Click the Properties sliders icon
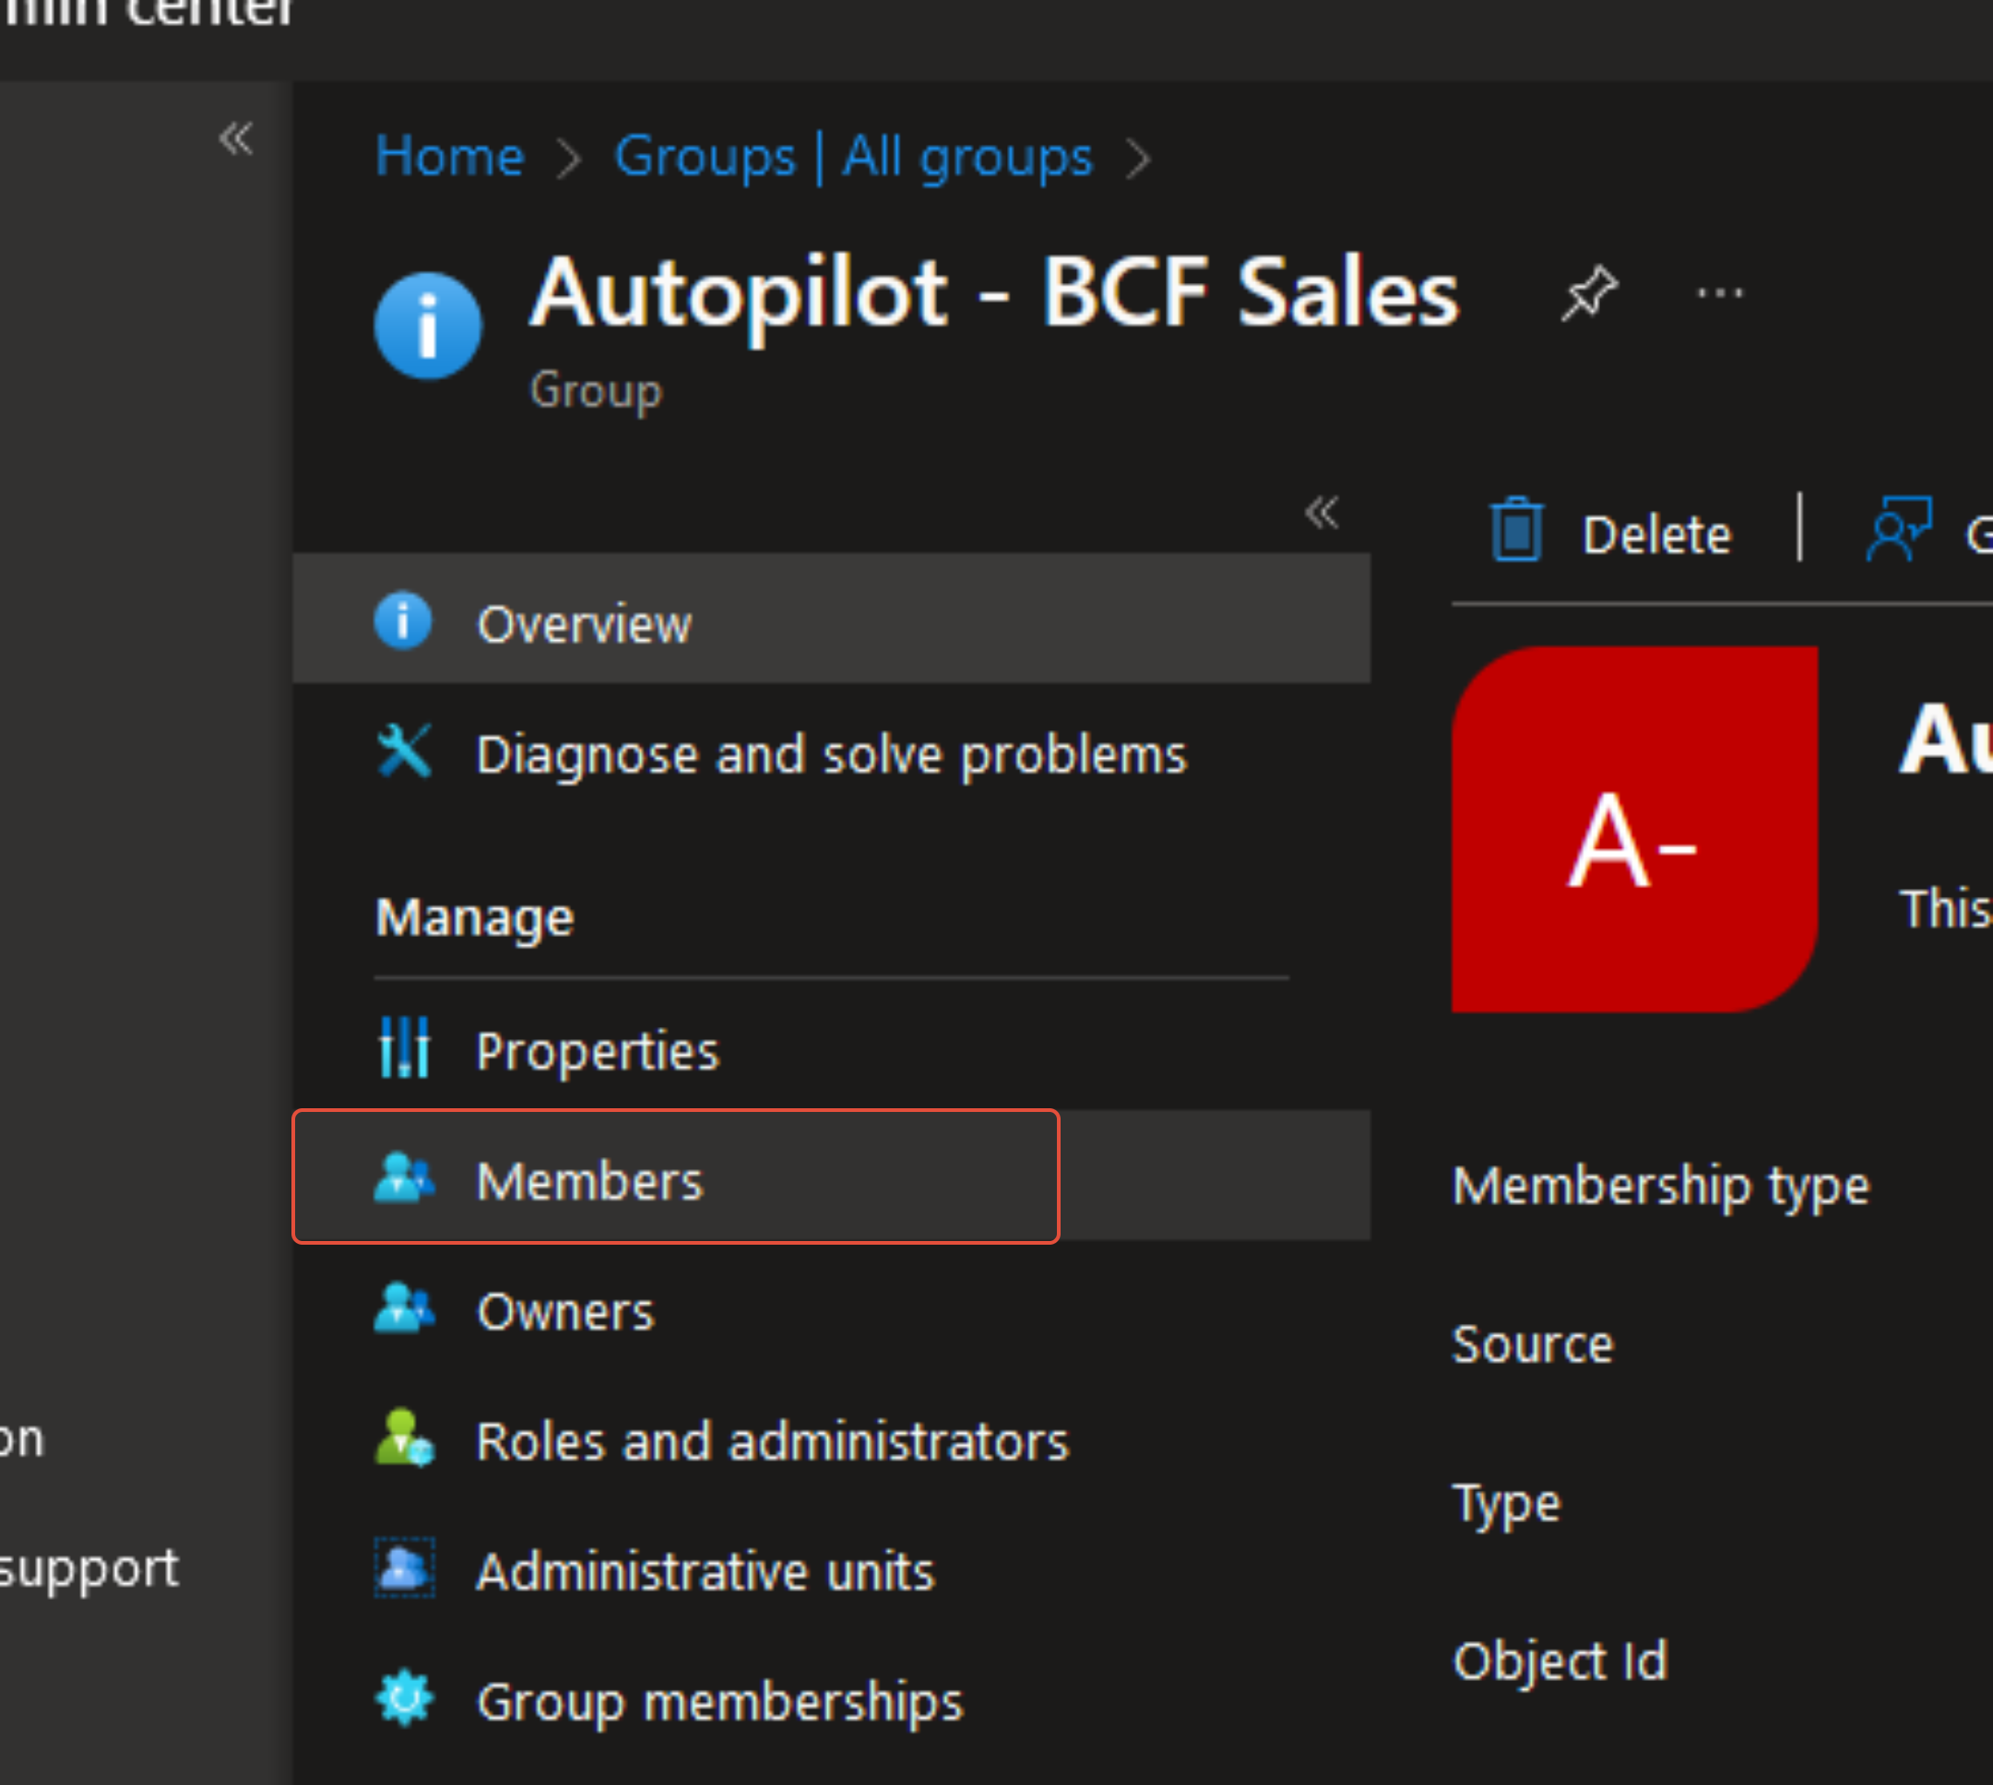The image size is (1993, 1785). (x=404, y=1047)
